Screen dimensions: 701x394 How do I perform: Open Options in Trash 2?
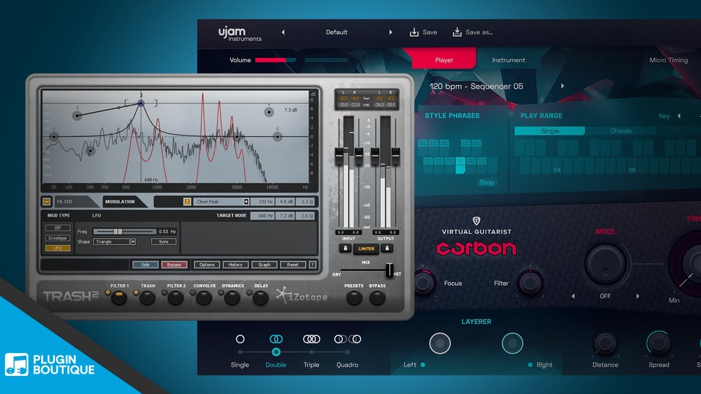(x=207, y=264)
